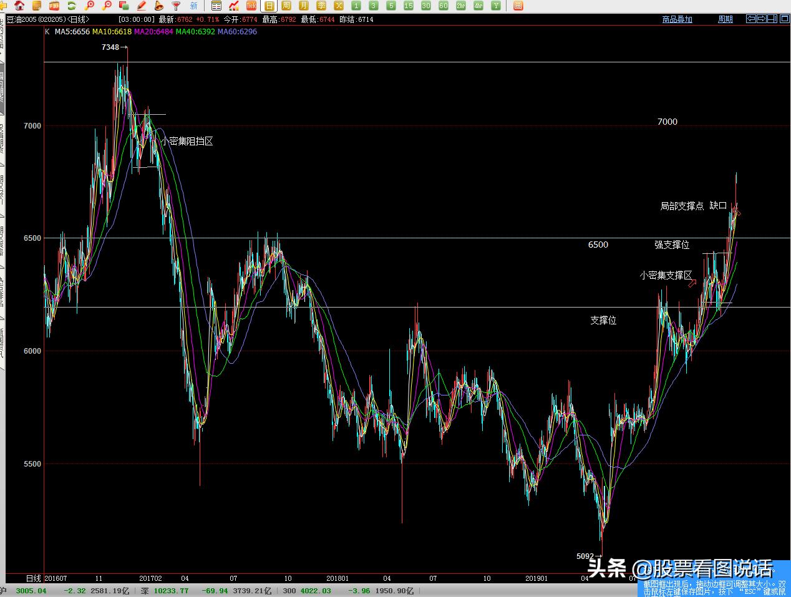791x597 pixels.
Task: Select the 15-minute period button
Action: [409, 6]
